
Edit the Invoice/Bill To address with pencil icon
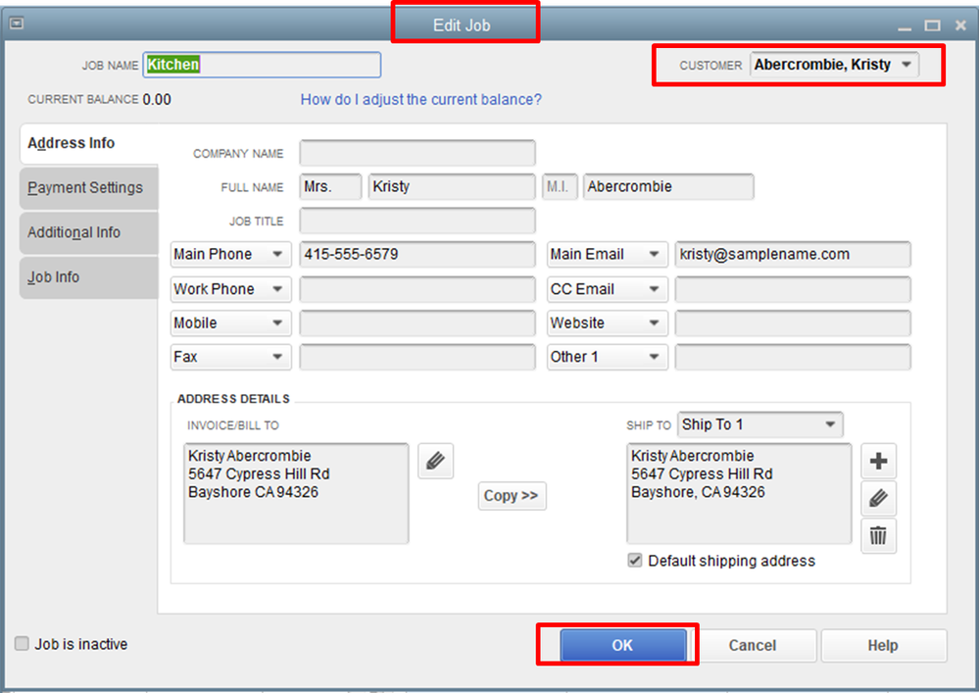pos(435,462)
